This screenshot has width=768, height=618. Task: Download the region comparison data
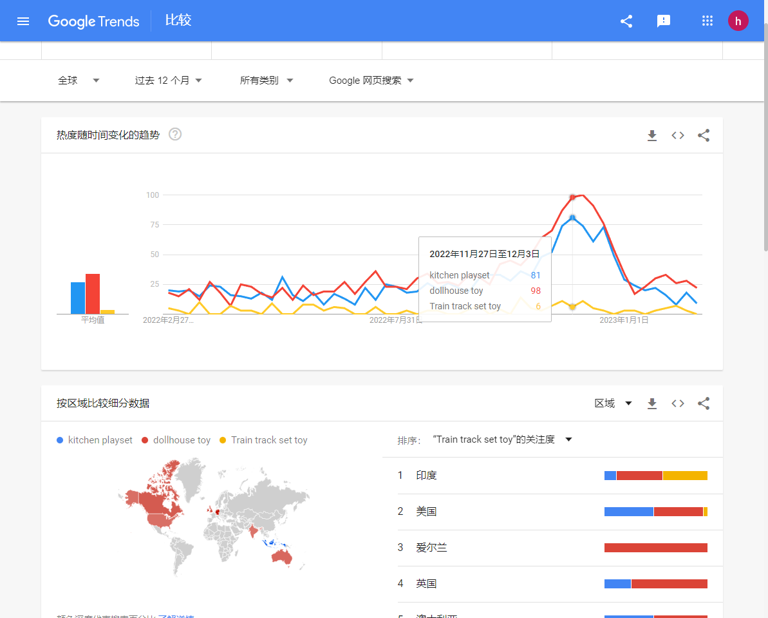[x=652, y=403]
